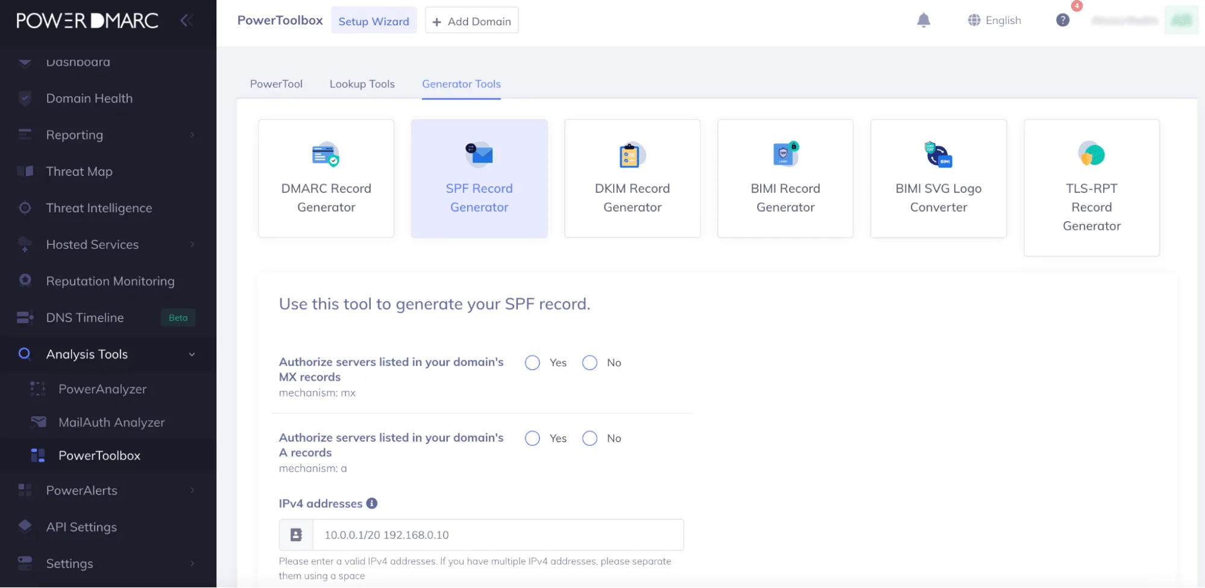Expand the Reporting sidebar menu
This screenshot has width=1205, height=588.
[108, 135]
